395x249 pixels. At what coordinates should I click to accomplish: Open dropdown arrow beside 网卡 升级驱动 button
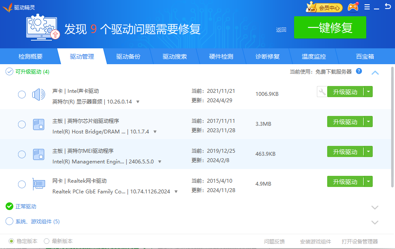pyautogui.click(x=368, y=181)
